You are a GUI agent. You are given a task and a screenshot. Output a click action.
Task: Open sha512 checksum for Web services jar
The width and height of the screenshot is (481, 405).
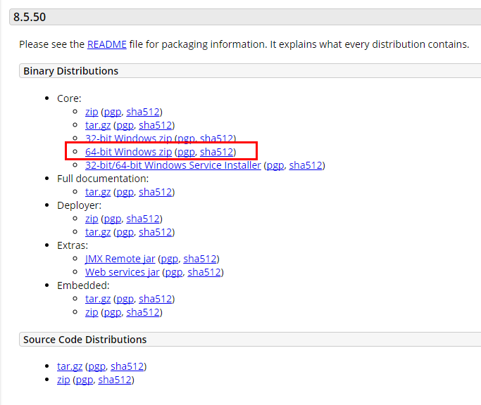pos(204,272)
